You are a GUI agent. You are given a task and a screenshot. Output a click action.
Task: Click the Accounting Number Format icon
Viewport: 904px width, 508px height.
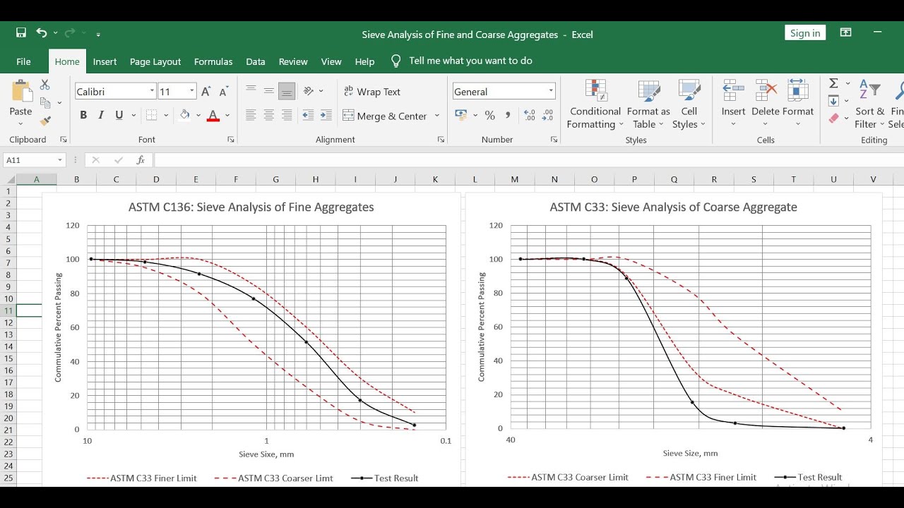click(460, 115)
